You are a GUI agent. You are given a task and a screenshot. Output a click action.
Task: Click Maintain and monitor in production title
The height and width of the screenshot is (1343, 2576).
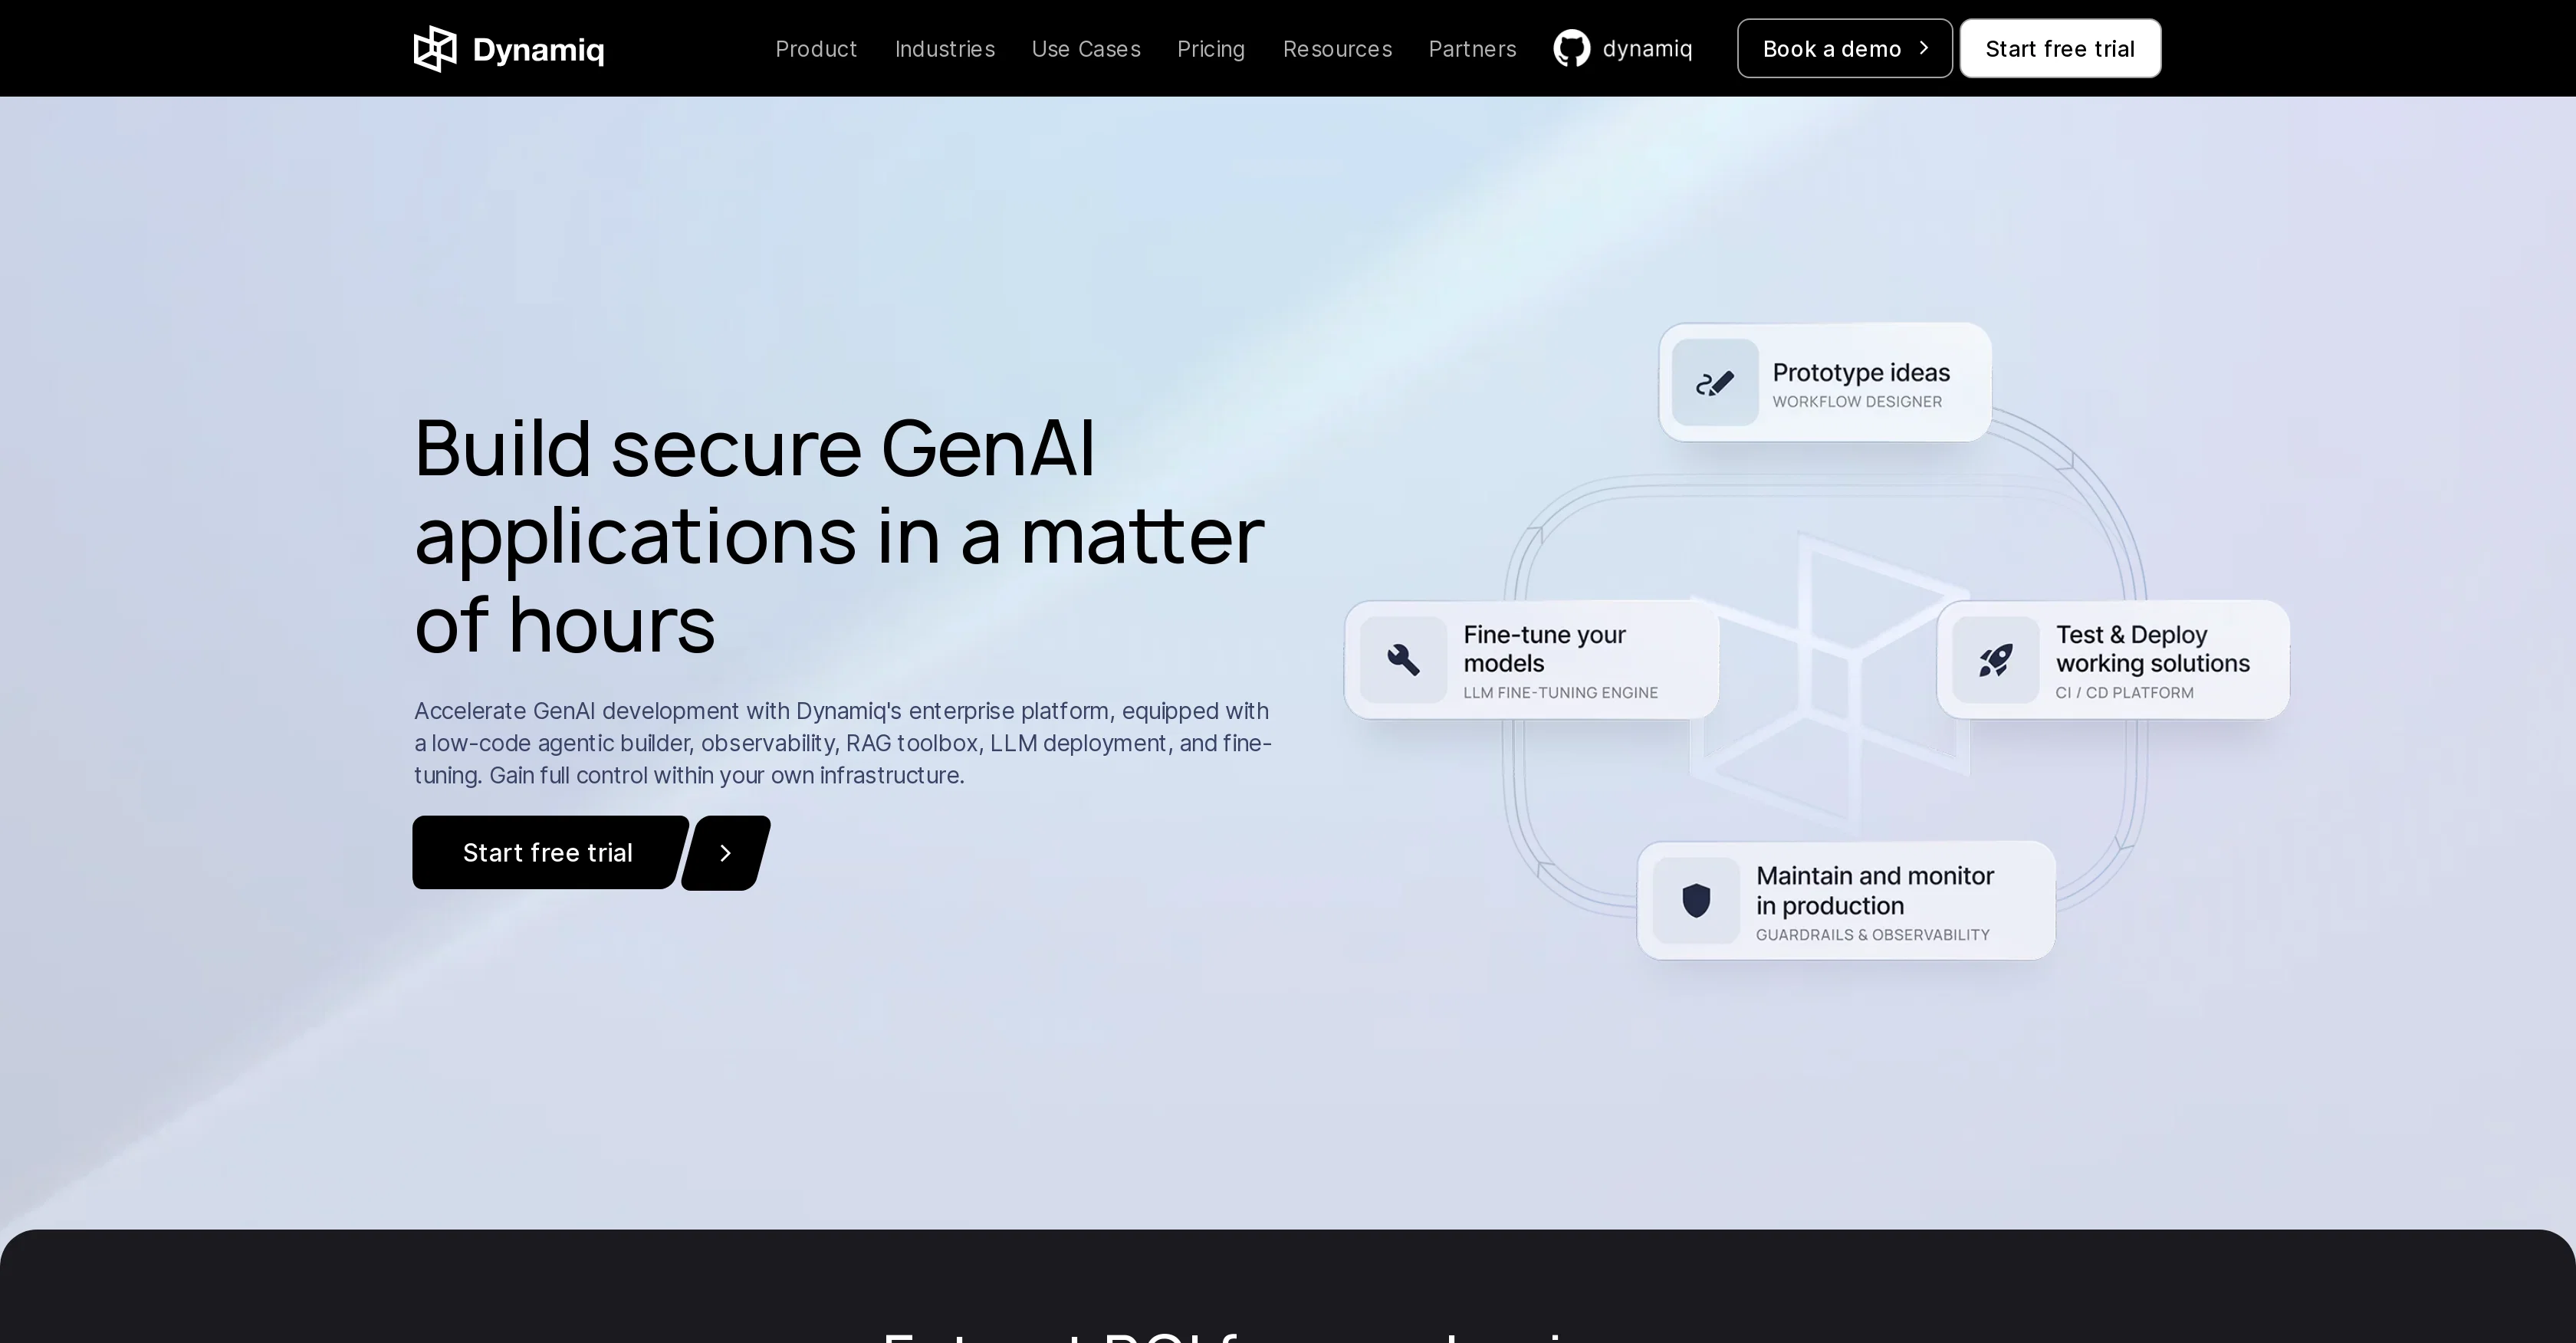pos(1875,891)
